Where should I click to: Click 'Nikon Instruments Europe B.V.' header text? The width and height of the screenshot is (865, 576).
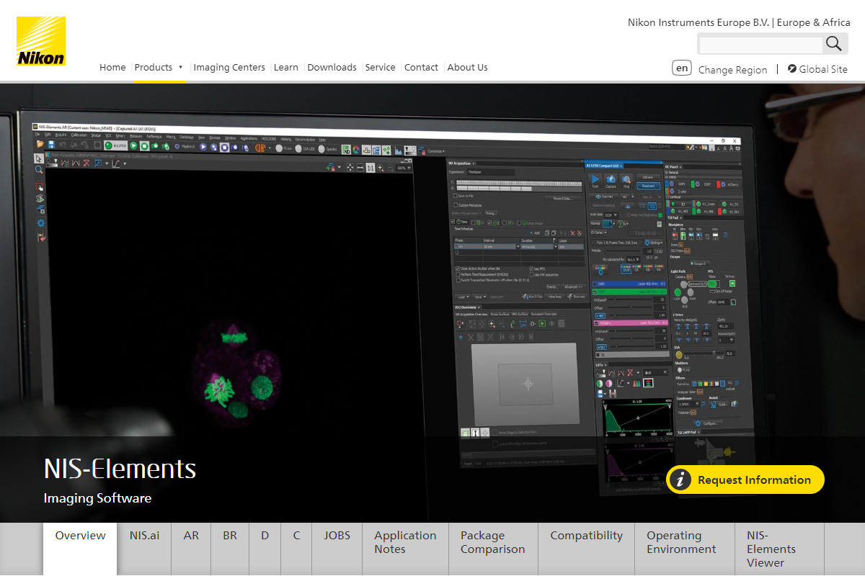point(698,22)
